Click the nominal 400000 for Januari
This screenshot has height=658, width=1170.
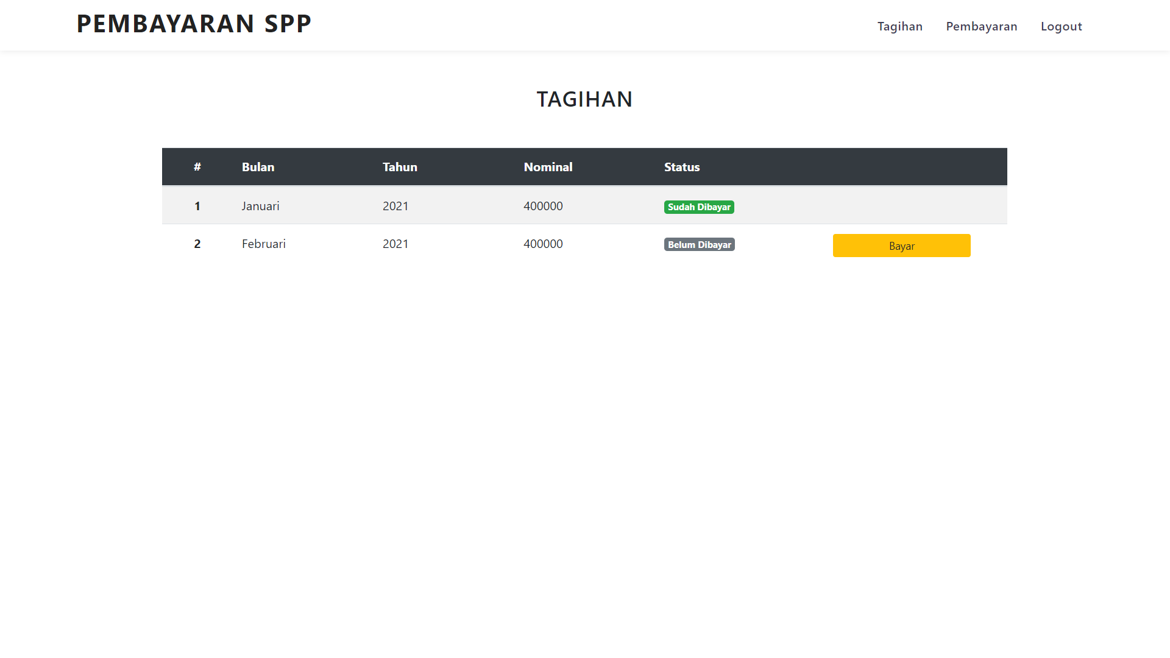(543, 206)
